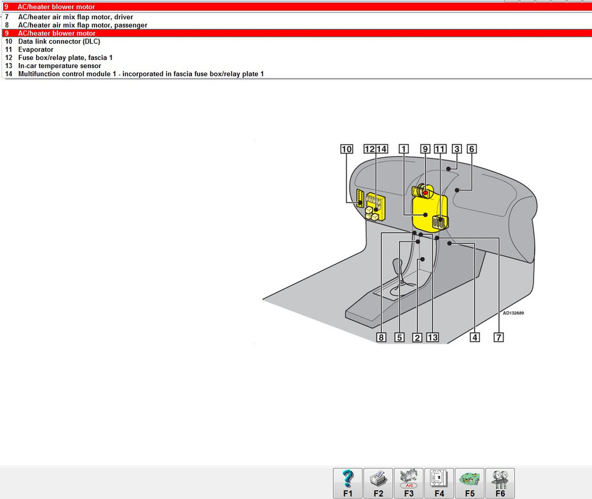The image size is (592, 499).
Task: Select 'Data link connector (DLC)' list entry
Action: coord(296,42)
